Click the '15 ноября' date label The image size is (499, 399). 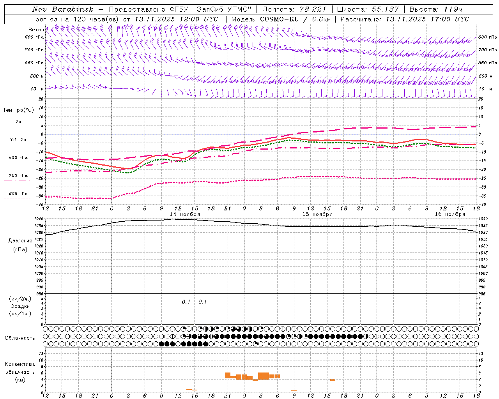point(317,214)
